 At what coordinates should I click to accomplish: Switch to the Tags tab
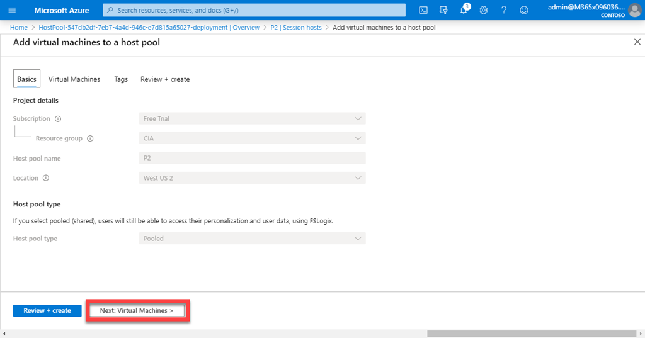click(121, 79)
